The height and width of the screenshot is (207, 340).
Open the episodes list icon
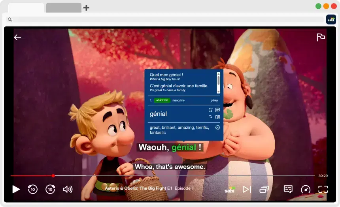pos(264,190)
